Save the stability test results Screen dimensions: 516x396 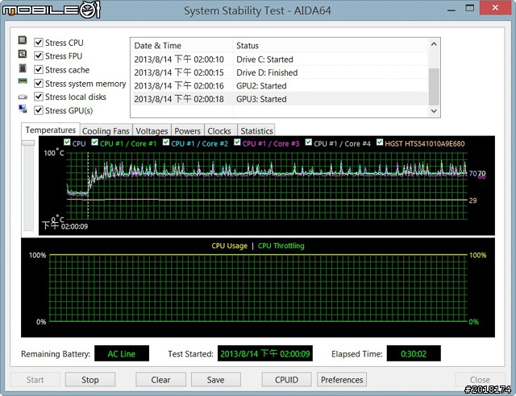(216, 380)
